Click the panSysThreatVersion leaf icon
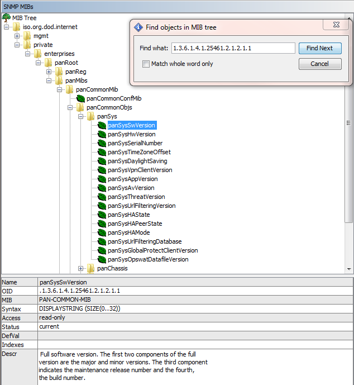Viewport: 354px width, 385px height. 102,197
